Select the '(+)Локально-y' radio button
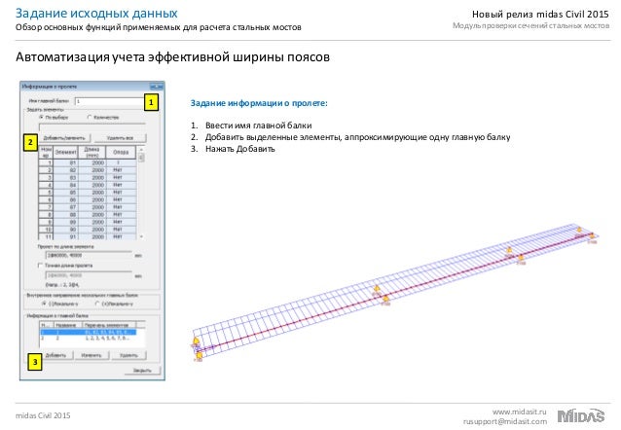Viewport: 621px width, 430px height. 97,304
